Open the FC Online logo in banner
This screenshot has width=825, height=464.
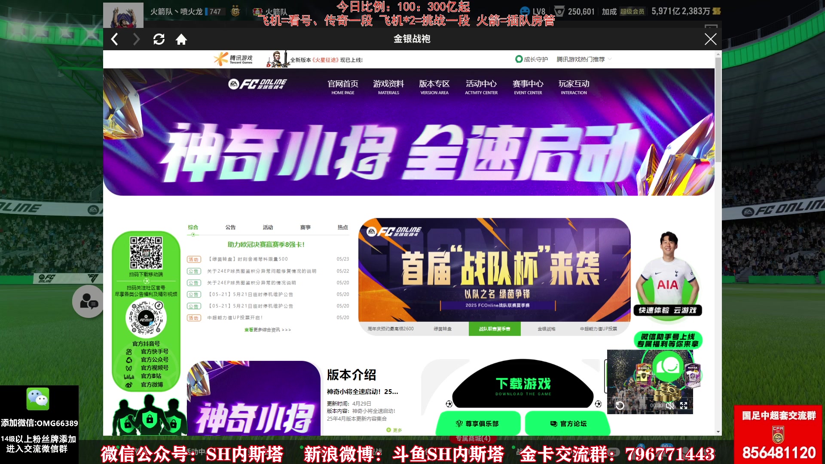click(x=258, y=84)
